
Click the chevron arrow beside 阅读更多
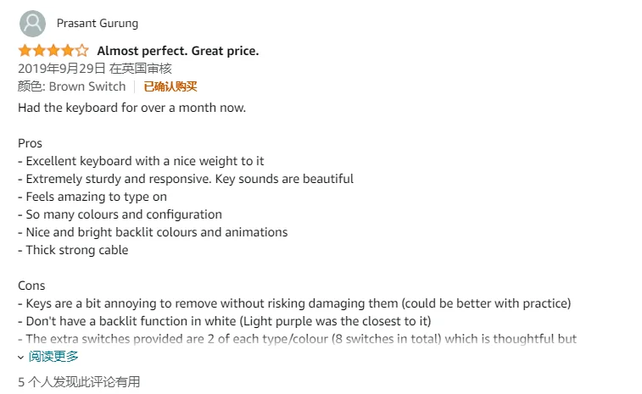[x=21, y=358]
